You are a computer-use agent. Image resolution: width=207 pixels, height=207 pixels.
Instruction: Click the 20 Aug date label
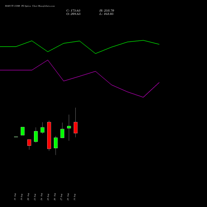(x=28, y=197)
